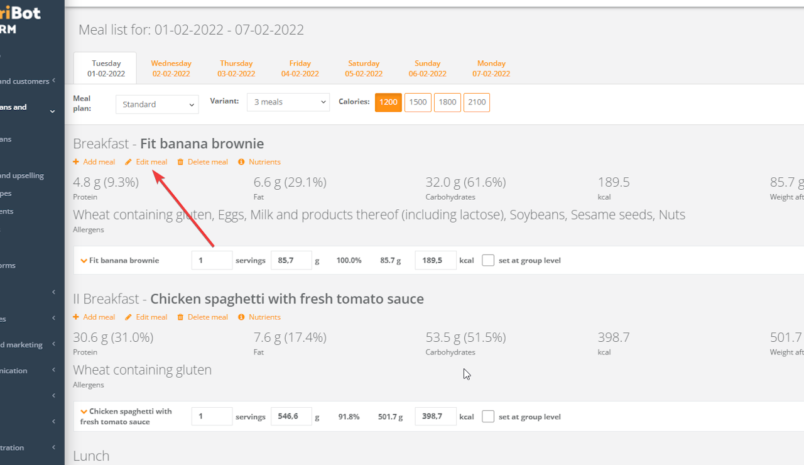
Task: Select the 1500 calories option
Action: point(418,102)
